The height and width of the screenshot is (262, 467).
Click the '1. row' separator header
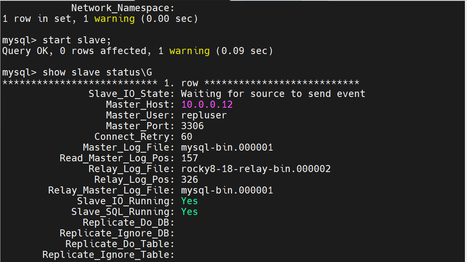[181, 83]
